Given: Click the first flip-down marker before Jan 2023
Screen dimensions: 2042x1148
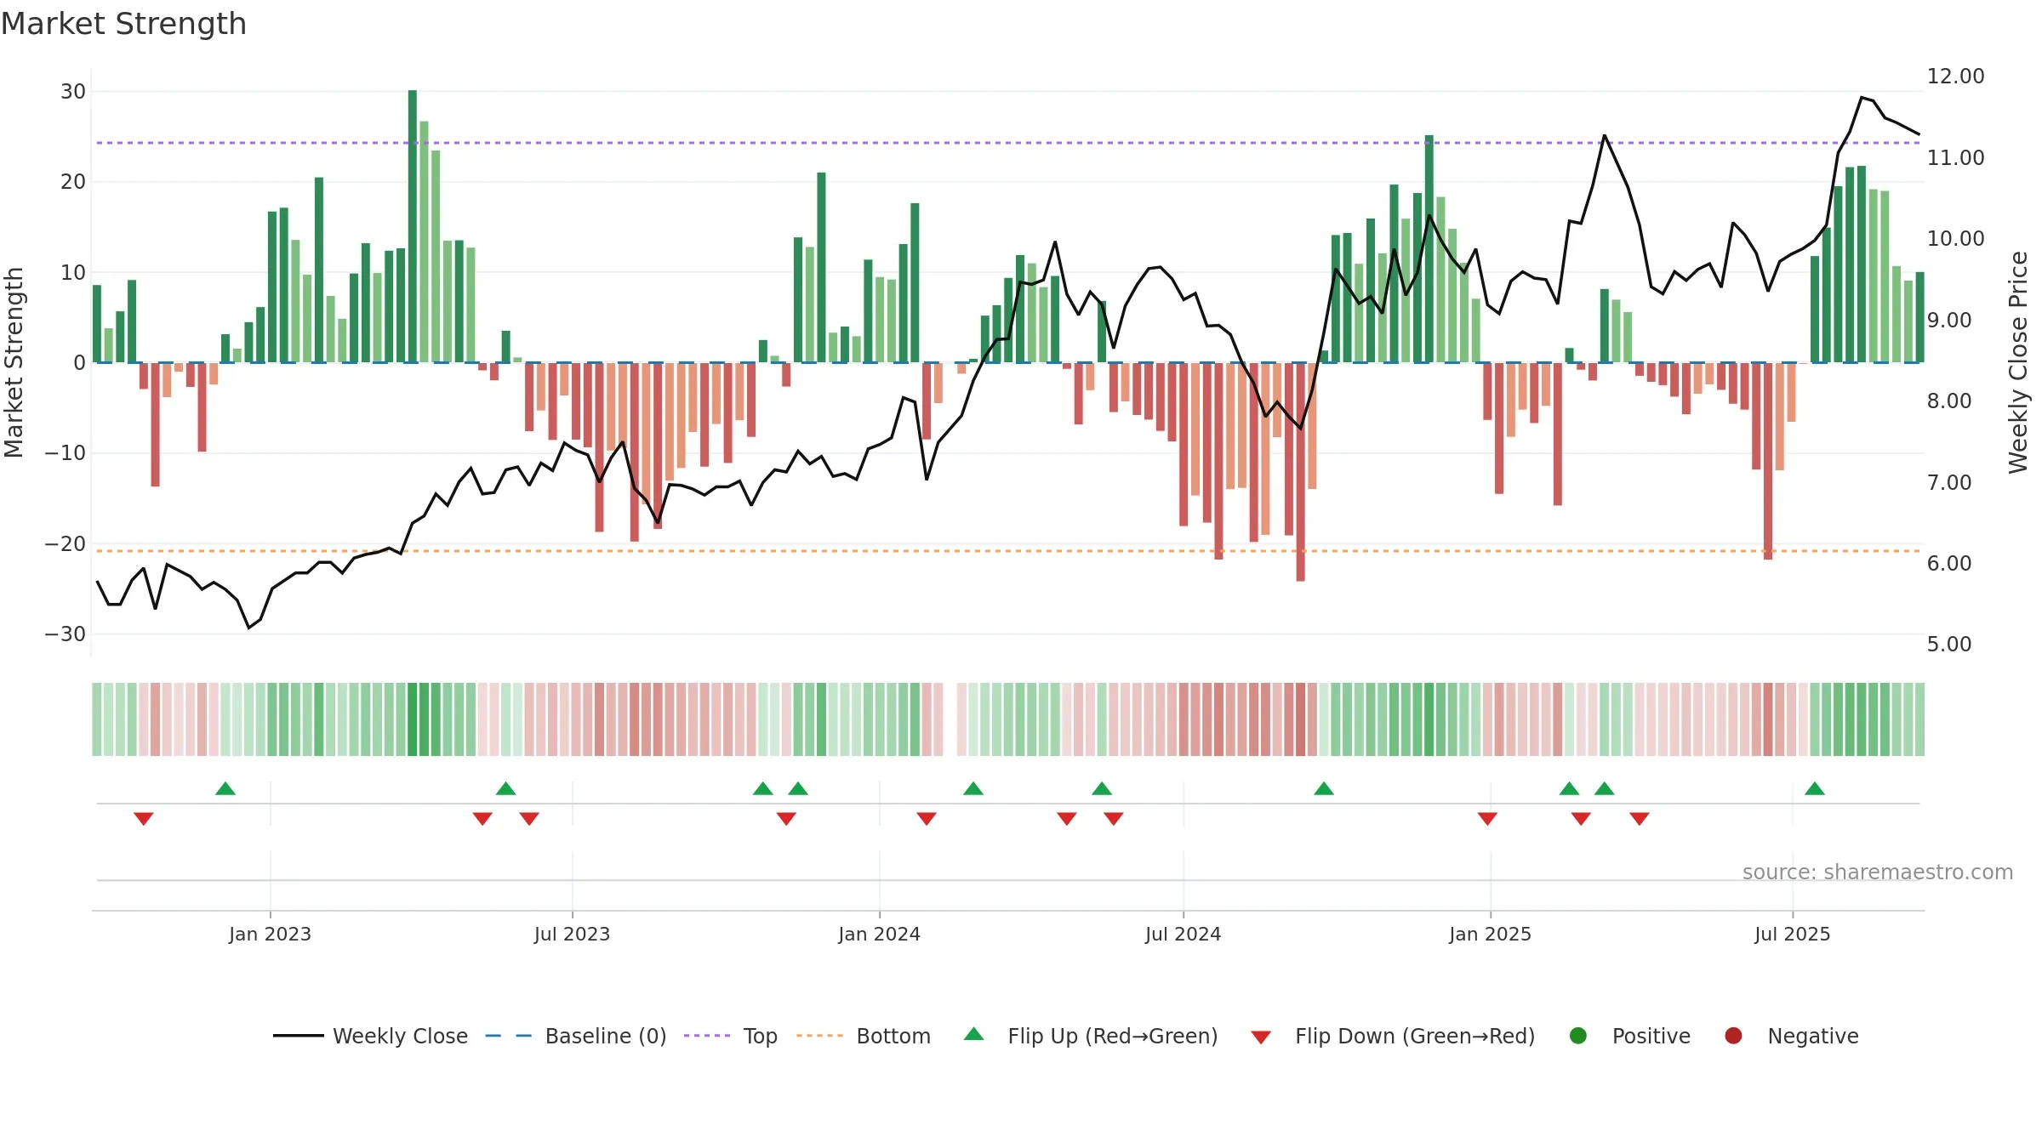Looking at the screenshot, I should [143, 819].
